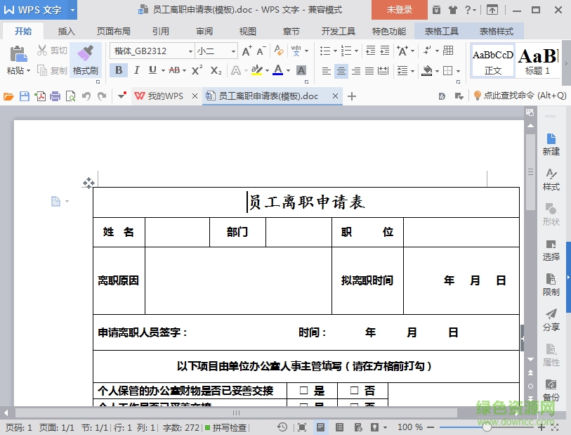
Task: Switch to the 插入 (Insert) ribbon tab
Action: [x=66, y=31]
